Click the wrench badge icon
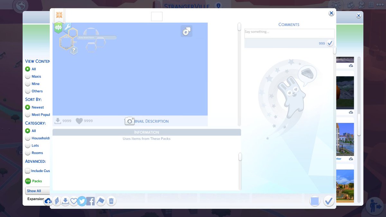 coord(67,27)
